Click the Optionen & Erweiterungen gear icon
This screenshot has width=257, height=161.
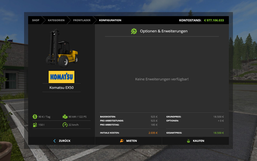134,31
